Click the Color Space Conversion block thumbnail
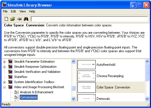151x108 pixels. [87, 87]
